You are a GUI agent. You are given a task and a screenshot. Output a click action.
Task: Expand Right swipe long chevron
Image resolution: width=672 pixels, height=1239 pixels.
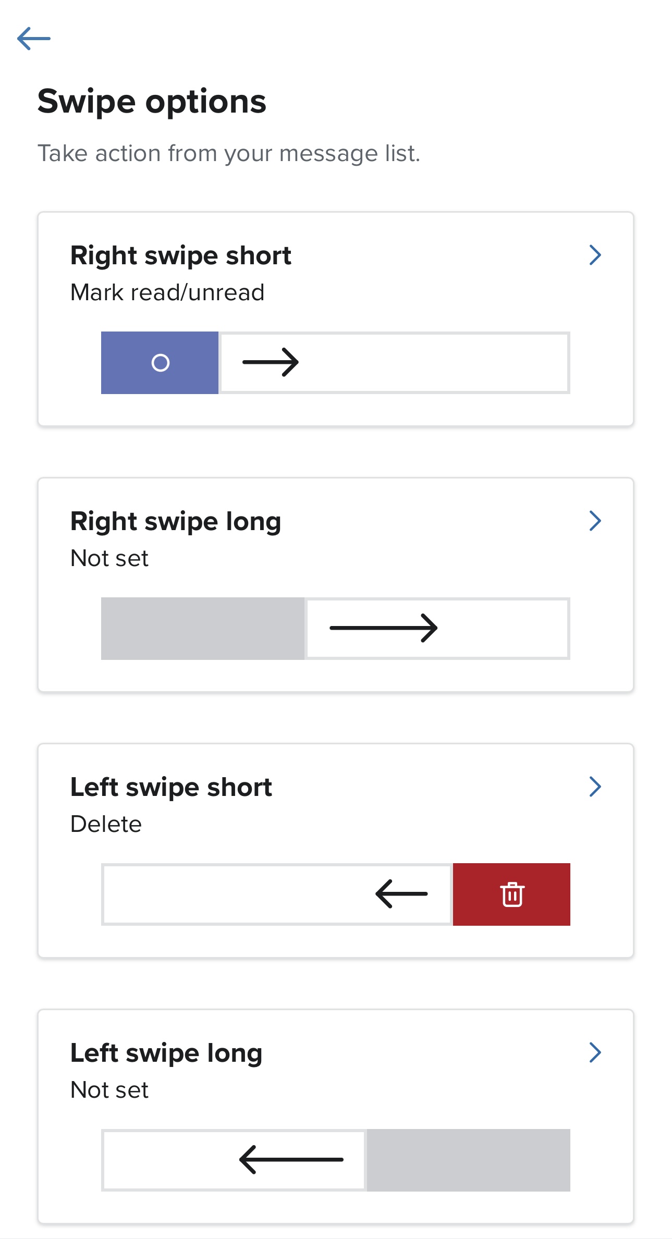tap(595, 521)
